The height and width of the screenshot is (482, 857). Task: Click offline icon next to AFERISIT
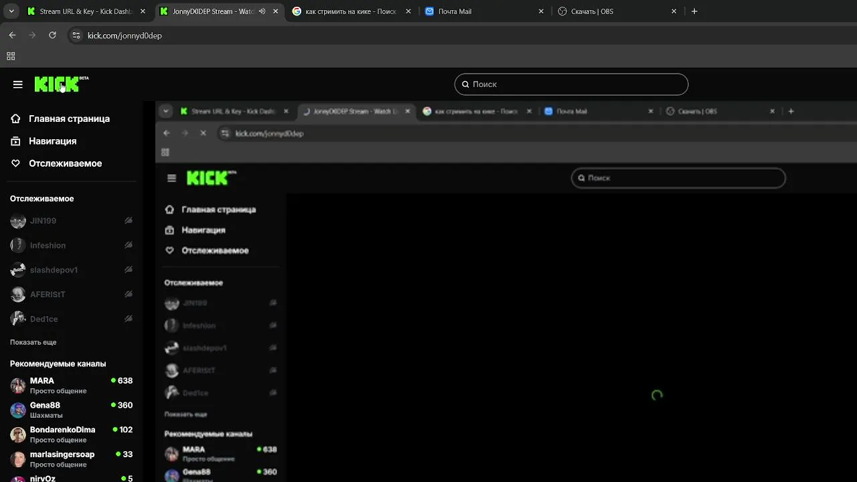pos(129,295)
